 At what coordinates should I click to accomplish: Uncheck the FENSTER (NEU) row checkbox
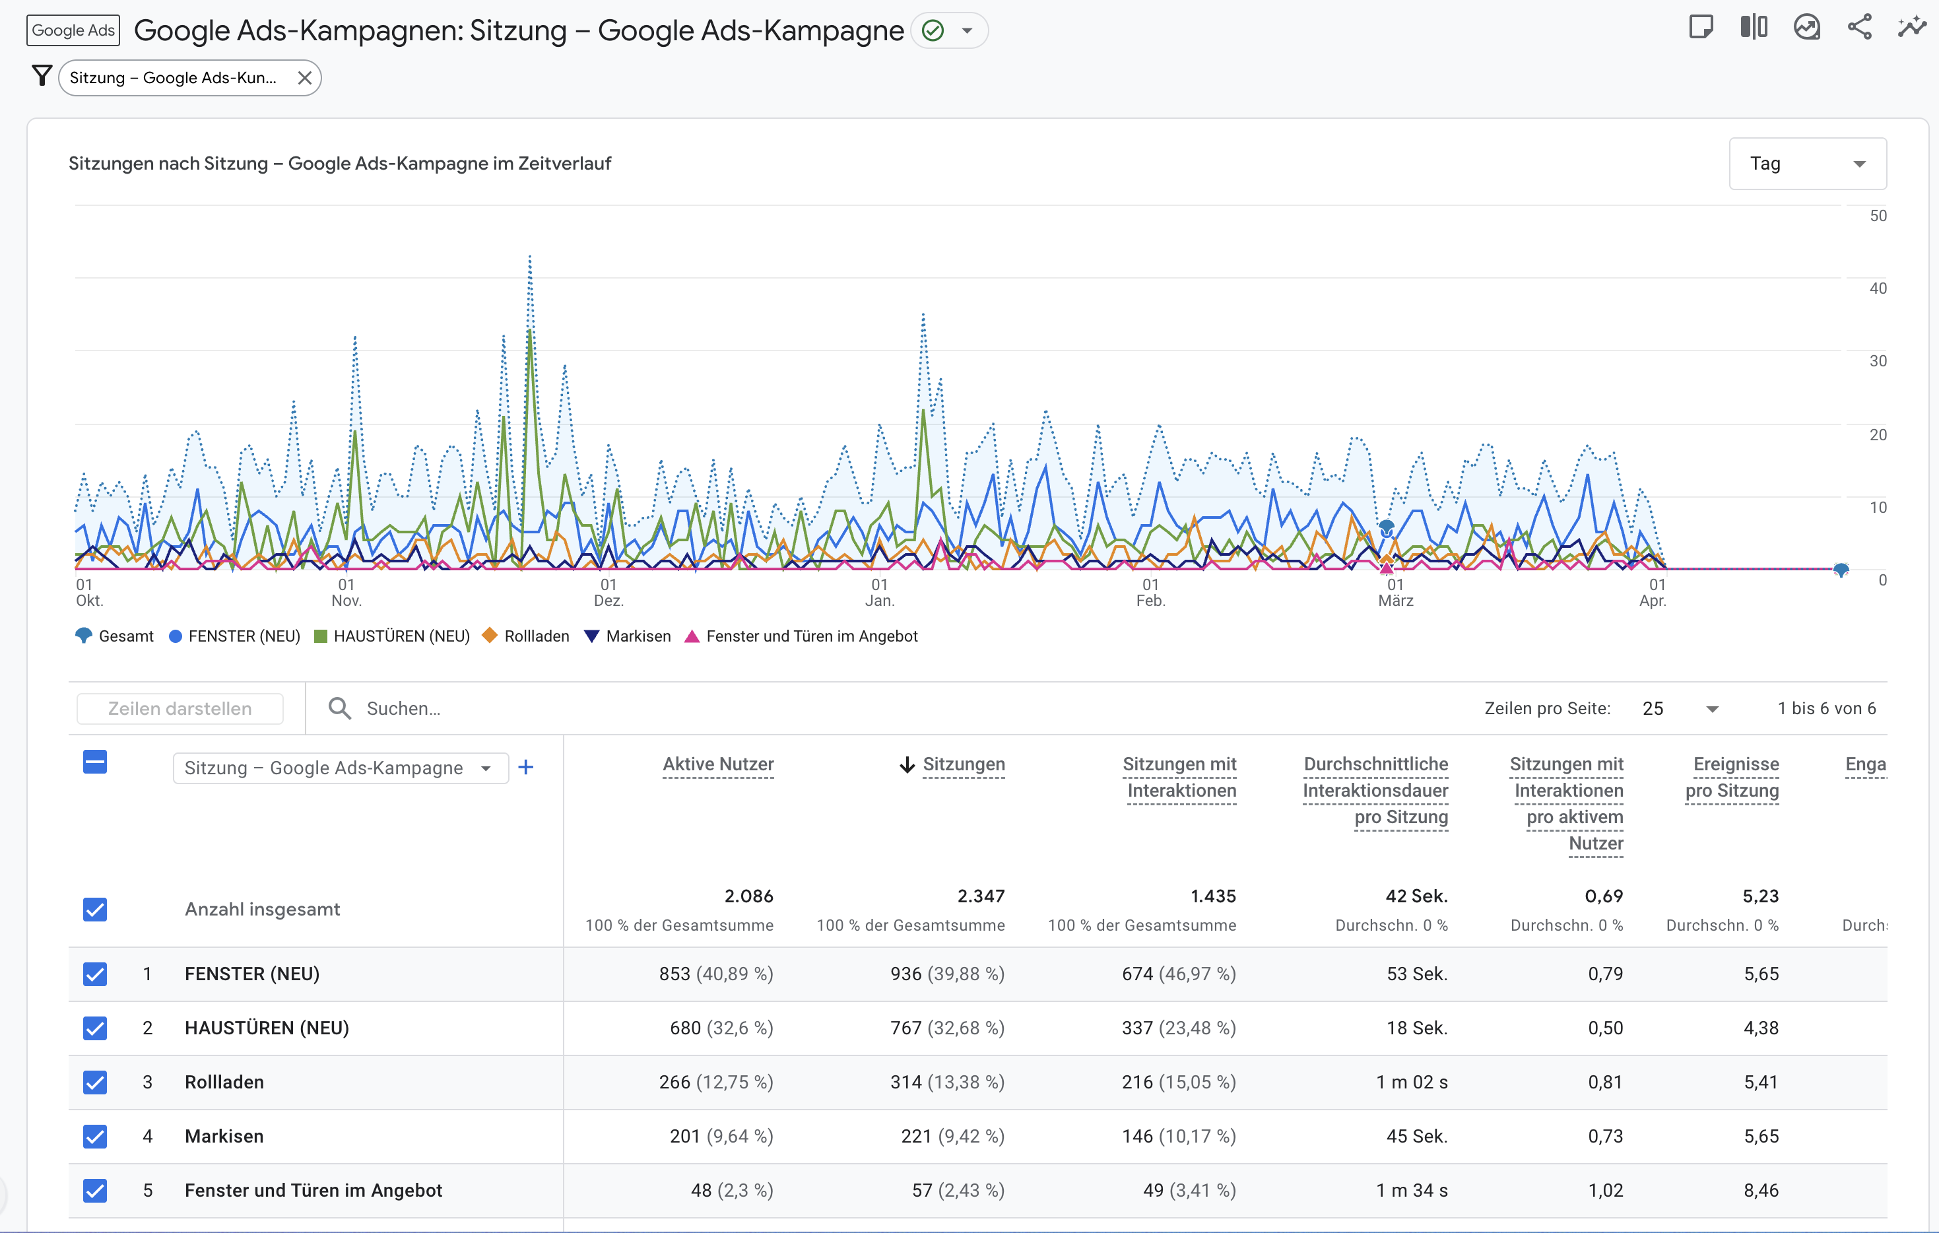point(94,974)
